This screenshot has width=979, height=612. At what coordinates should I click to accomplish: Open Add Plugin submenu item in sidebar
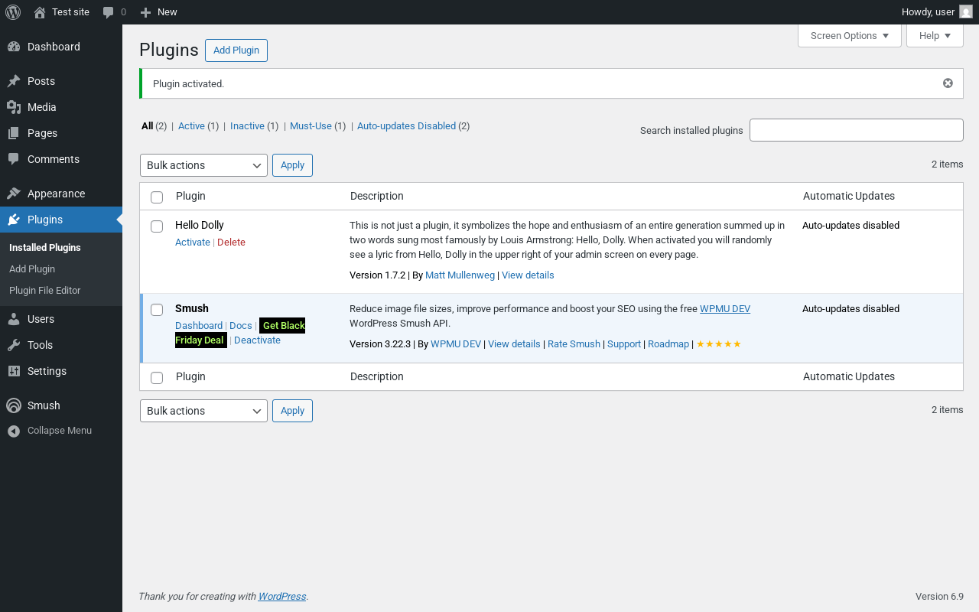point(32,269)
